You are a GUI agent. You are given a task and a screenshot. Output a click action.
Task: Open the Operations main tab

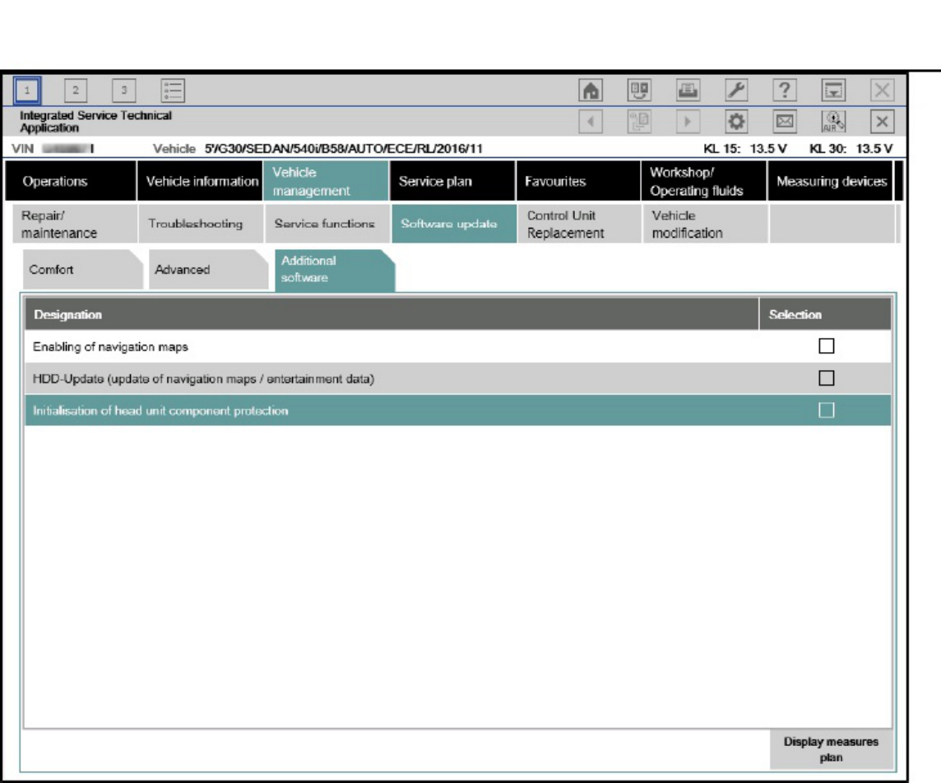(70, 181)
